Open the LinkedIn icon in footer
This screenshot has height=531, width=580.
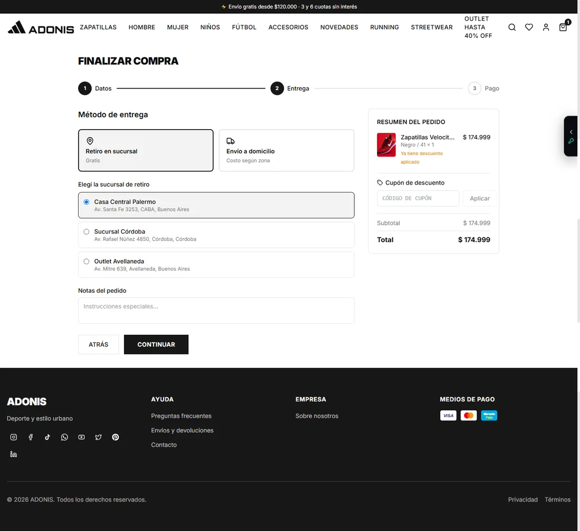coord(14,454)
